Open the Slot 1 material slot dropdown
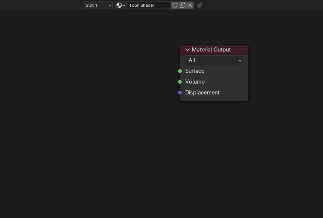This screenshot has width=323, height=218. [x=97, y=5]
